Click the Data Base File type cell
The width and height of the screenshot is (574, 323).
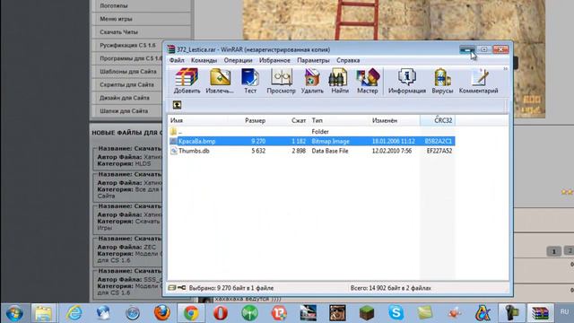pyautogui.click(x=330, y=151)
